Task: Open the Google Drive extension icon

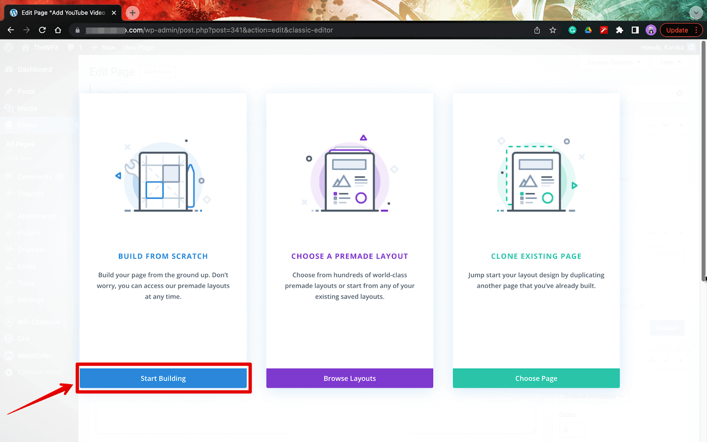Action: [588, 30]
